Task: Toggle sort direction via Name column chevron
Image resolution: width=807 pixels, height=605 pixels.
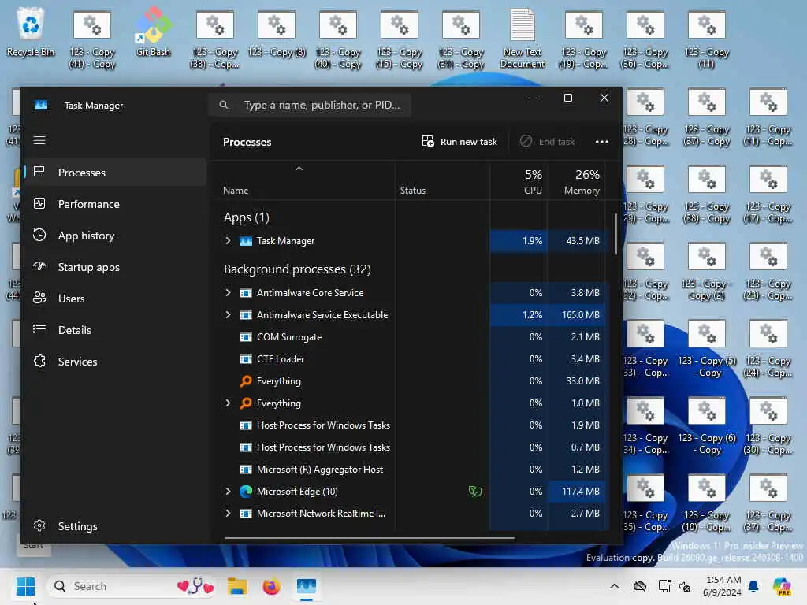Action: [299, 169]
